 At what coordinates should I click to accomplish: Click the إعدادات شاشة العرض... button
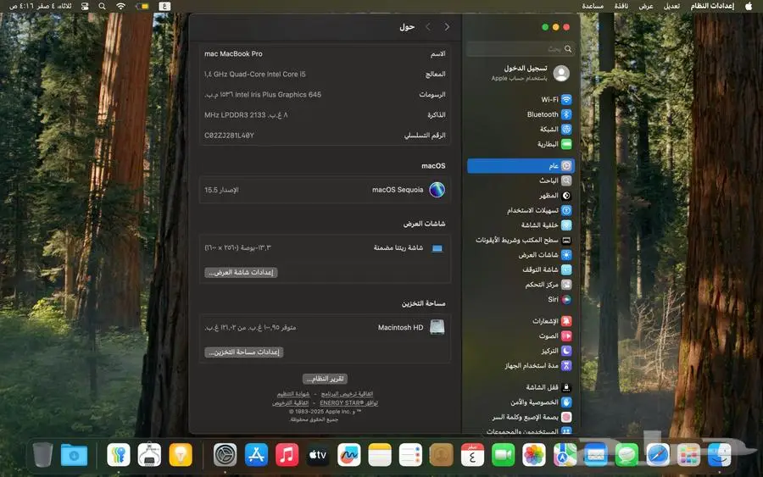pyautogui.click(x=241, y=272)
